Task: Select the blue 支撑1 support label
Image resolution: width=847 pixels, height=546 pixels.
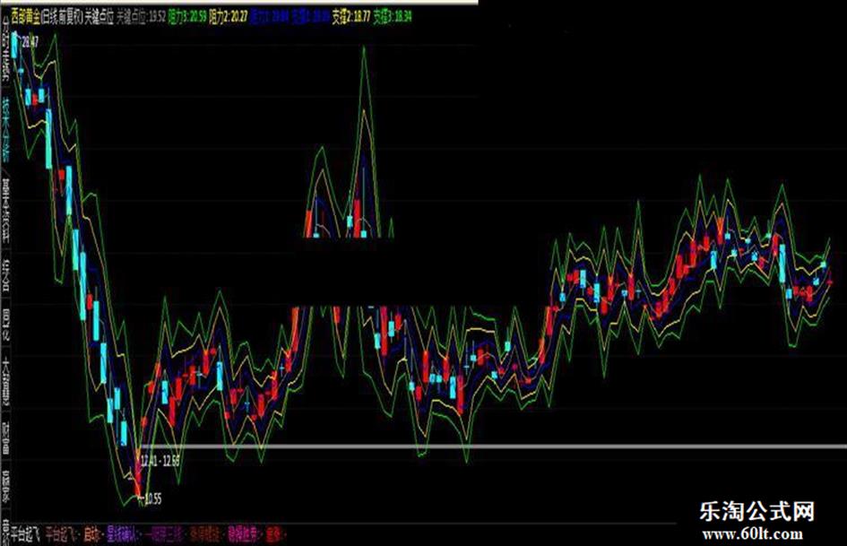Action: [x=309, y=15]
